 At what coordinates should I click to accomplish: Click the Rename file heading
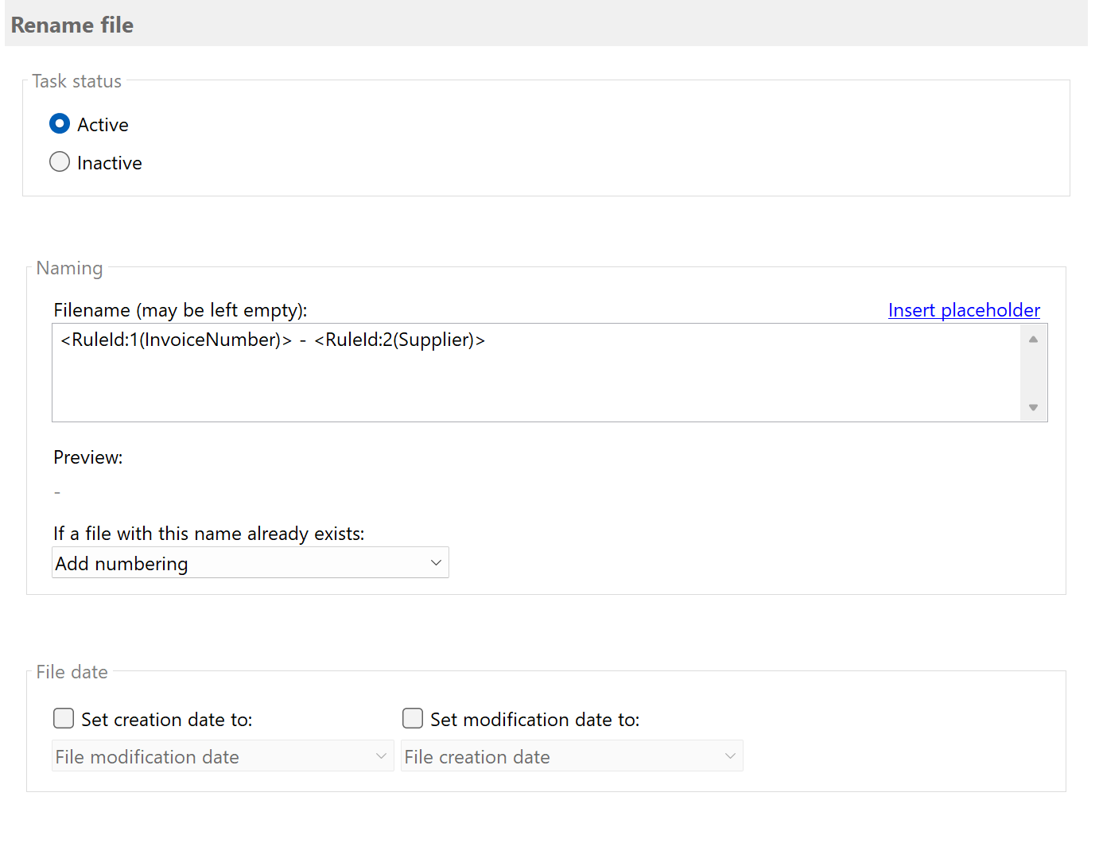(72, 25)
